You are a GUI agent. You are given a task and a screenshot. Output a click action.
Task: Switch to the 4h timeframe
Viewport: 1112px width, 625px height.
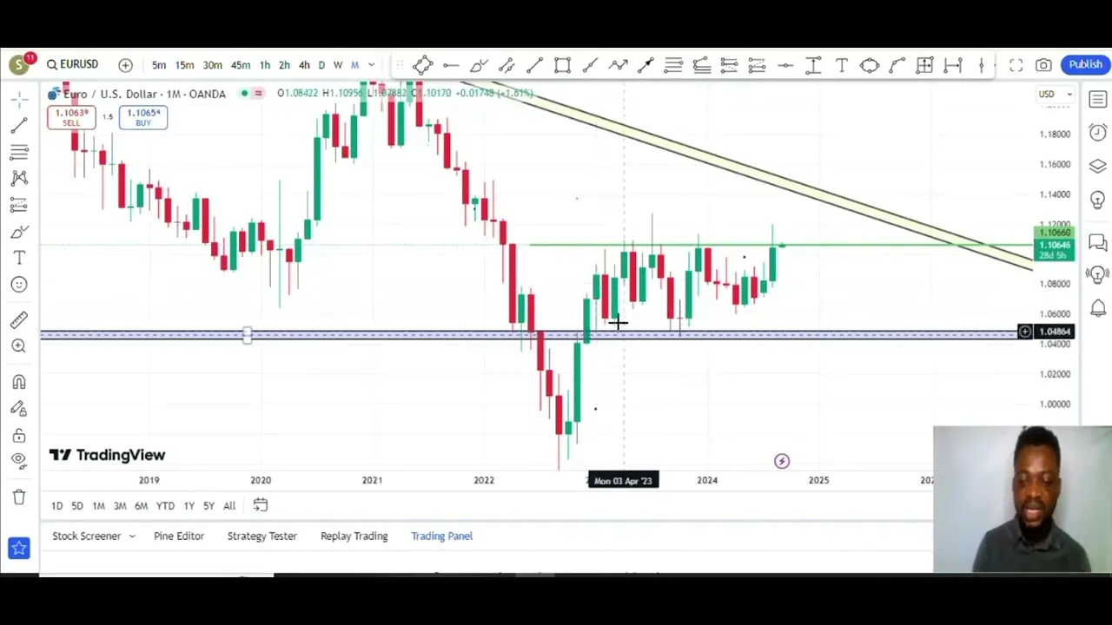pyautogui.click(x=304, y=65)
